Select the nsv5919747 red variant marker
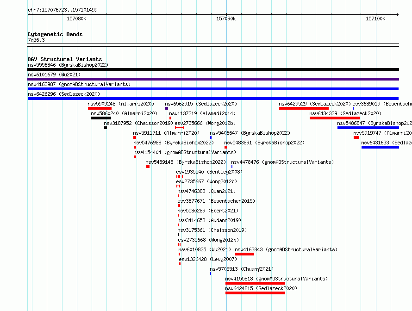This screenshot has height=311, width=412. coord(356,137)
